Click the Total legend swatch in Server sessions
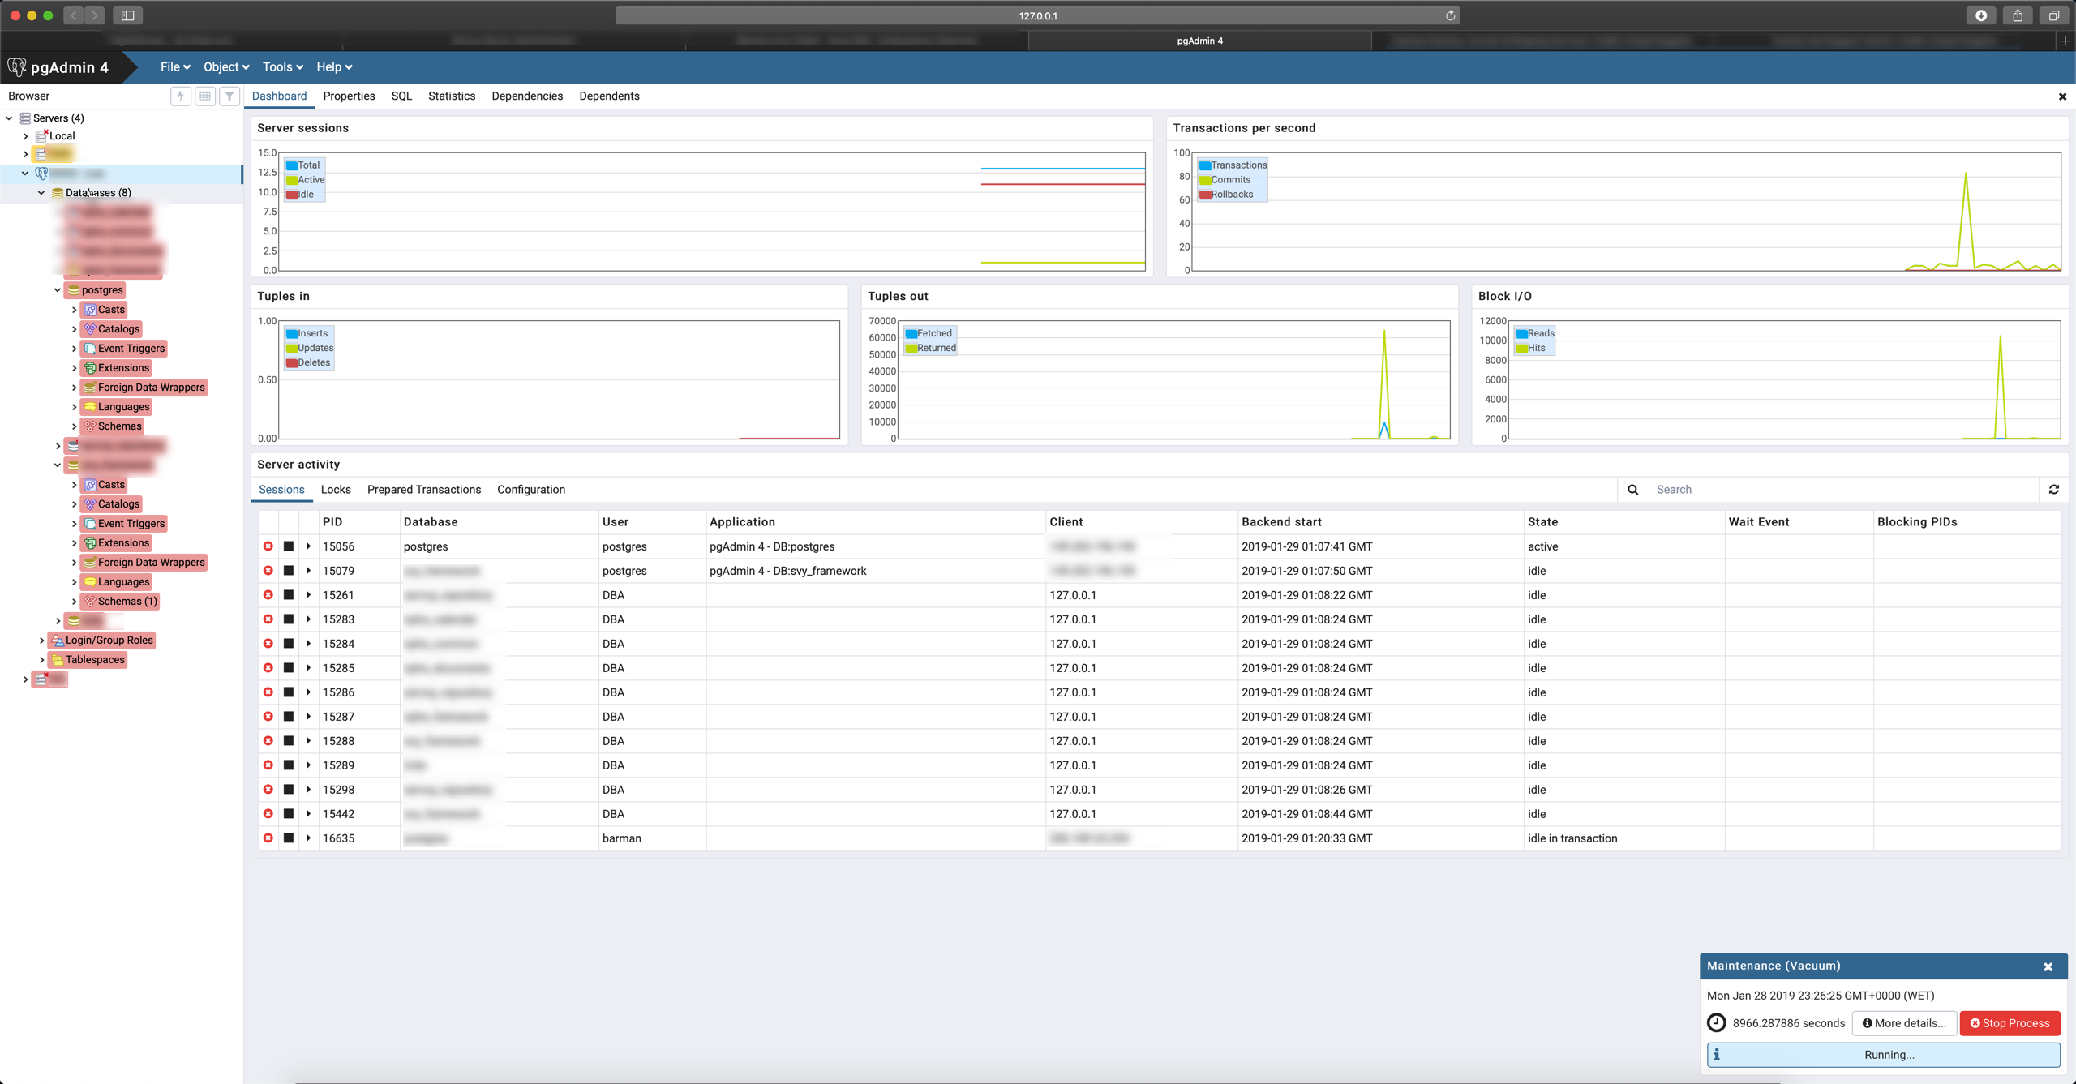Viewport: 2076px width, 1084px height. (292, 165)
